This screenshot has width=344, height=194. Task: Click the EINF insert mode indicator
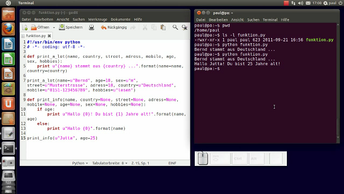click(x=172, y=163)
